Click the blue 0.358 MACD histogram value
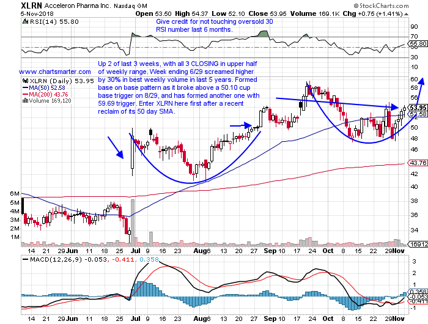The width and height of the screenshot is (428, 324). point(149,259)
